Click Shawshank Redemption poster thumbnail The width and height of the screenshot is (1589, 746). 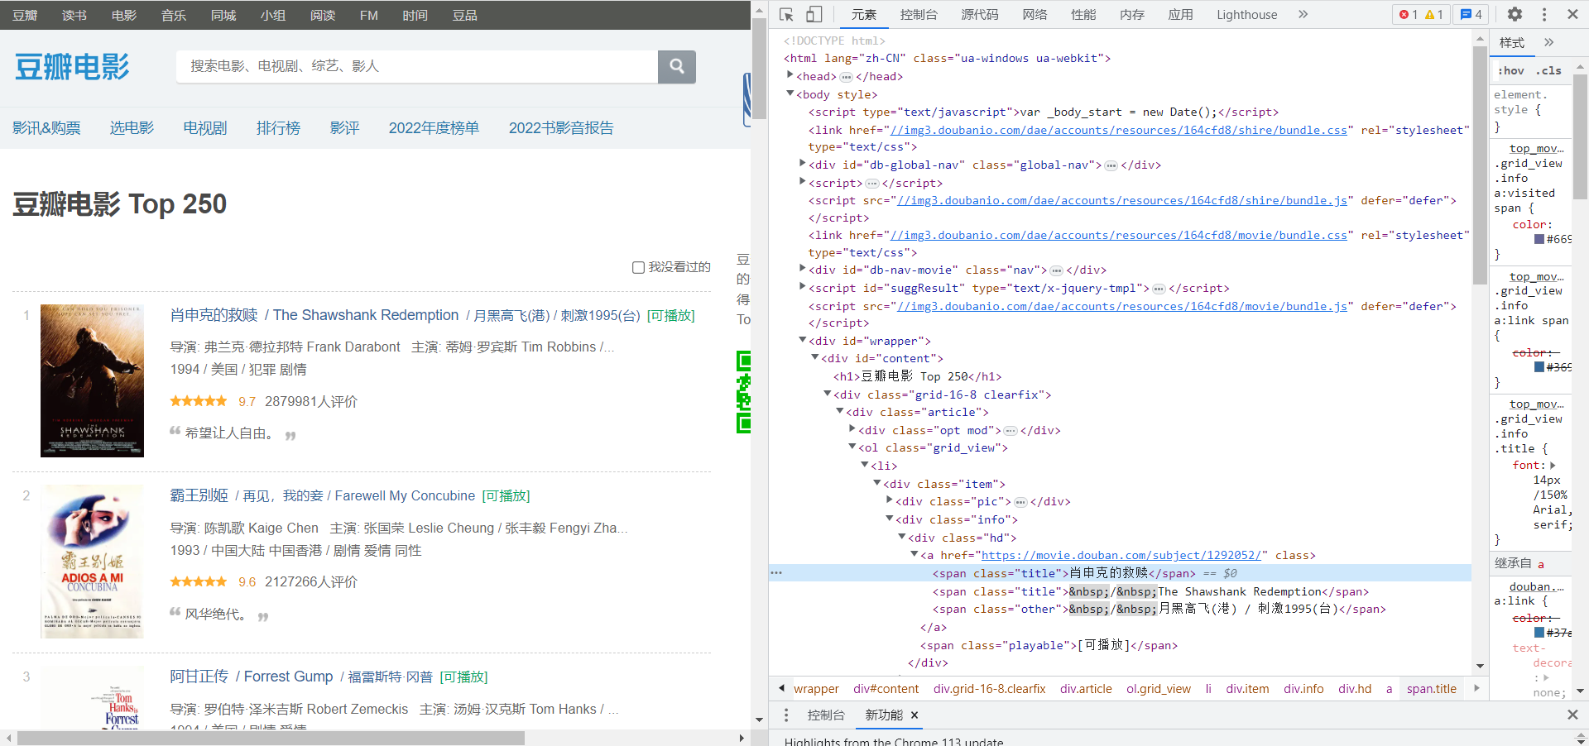point(92,380)
